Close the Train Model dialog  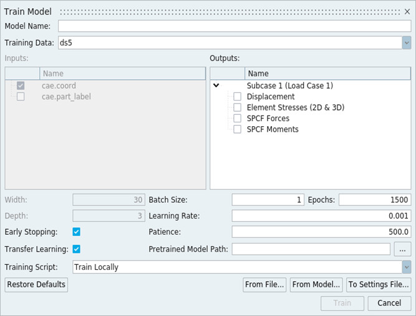click(x=407, y=11)
